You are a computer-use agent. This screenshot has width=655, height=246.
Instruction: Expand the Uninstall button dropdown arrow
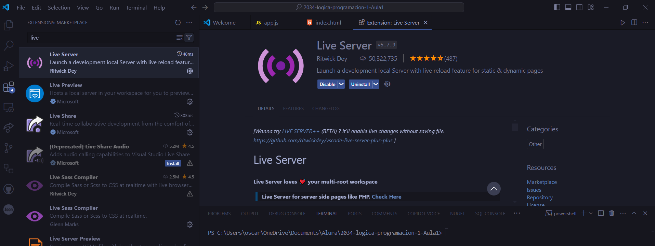click(376, 84)
